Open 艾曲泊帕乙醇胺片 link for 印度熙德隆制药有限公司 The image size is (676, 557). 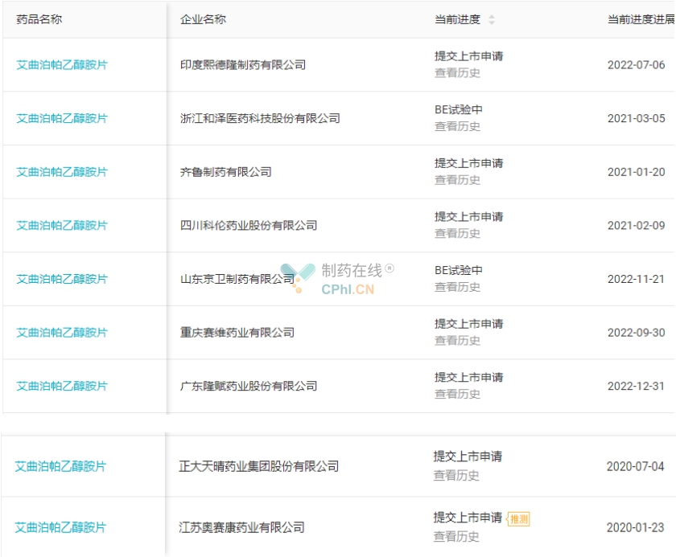coord(62,65)
